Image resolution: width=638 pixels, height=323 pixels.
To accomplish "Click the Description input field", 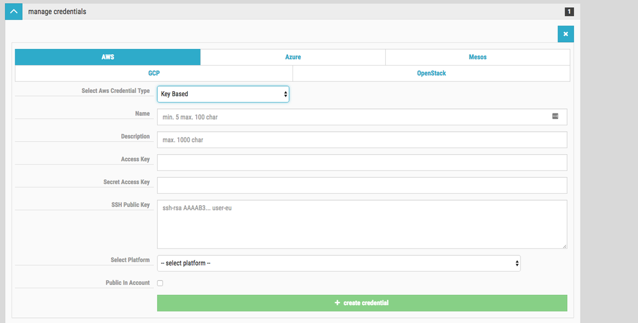I will pyautogui.click(x=362, y=140).
